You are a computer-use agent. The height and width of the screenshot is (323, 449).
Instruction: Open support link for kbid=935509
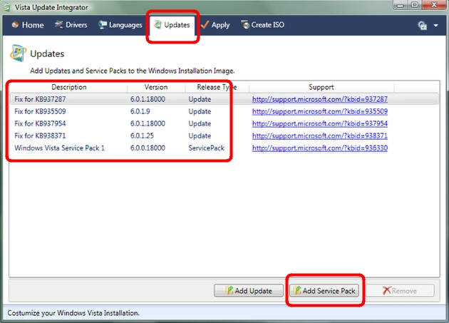[320, 111]
